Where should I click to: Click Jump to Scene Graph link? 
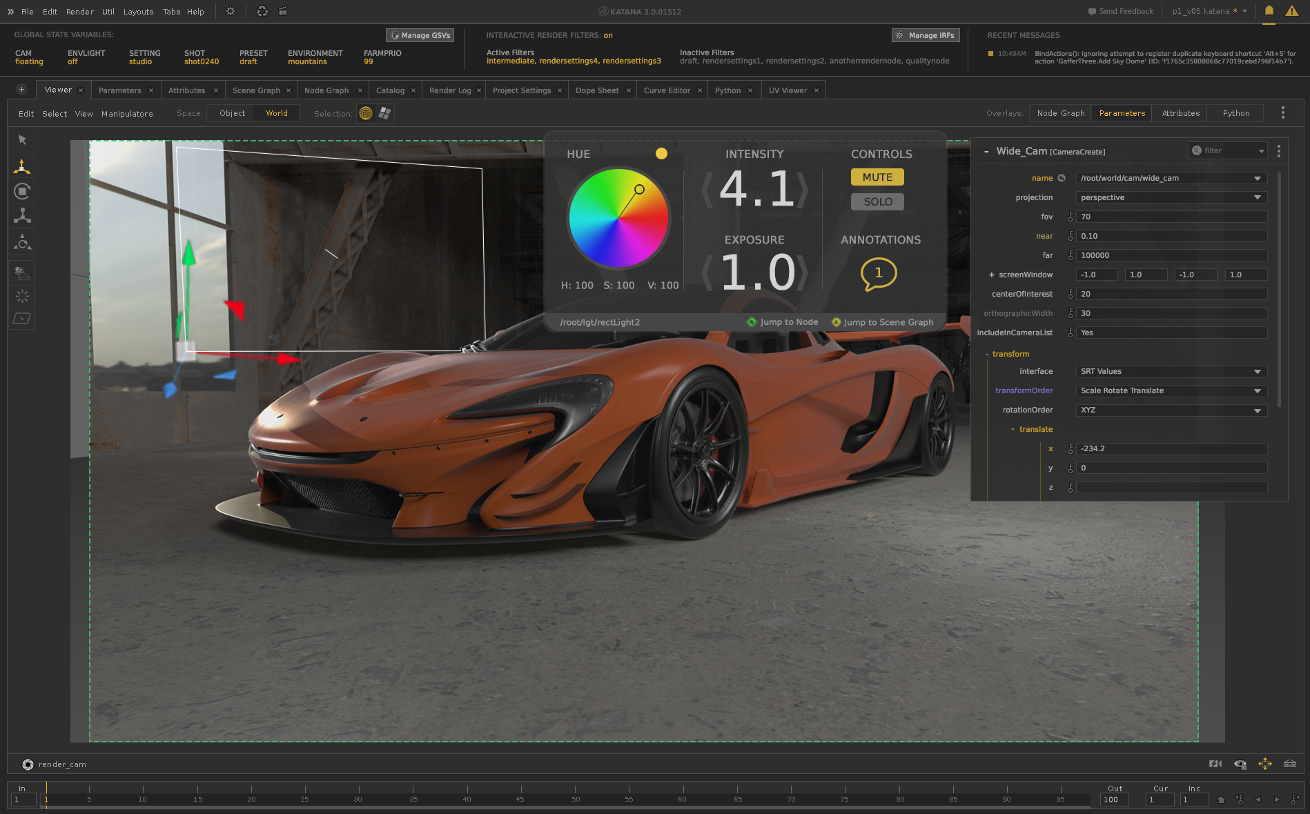888,322
